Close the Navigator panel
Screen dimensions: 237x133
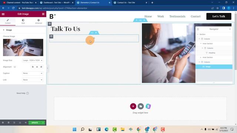[x=230, y=29]
